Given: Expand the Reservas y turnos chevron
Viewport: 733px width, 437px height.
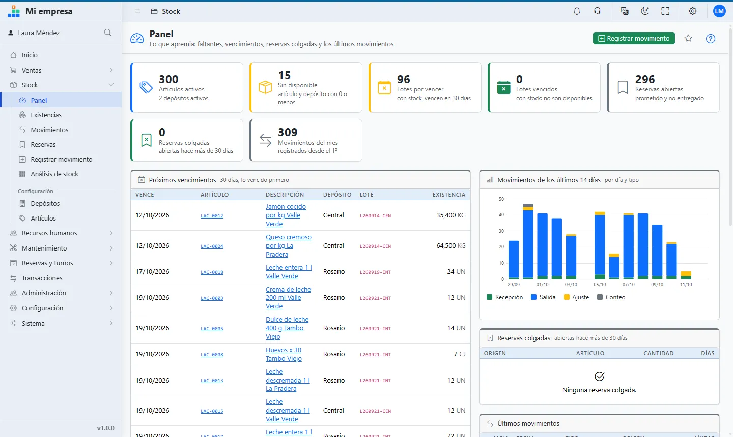Looking at the screenshot, I should pos(111,263).
